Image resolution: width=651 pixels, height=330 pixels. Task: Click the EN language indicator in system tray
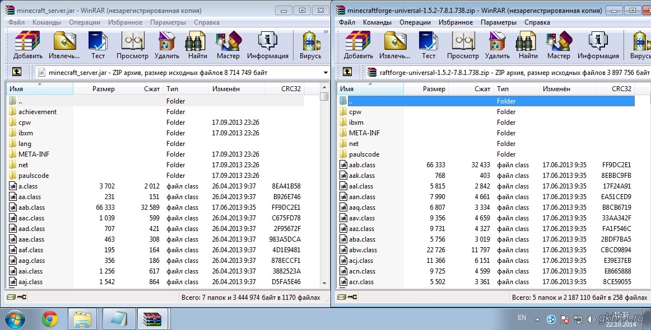pos(522,318)
